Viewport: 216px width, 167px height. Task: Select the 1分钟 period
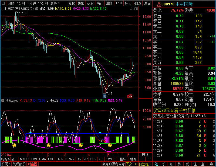[21, 3]
